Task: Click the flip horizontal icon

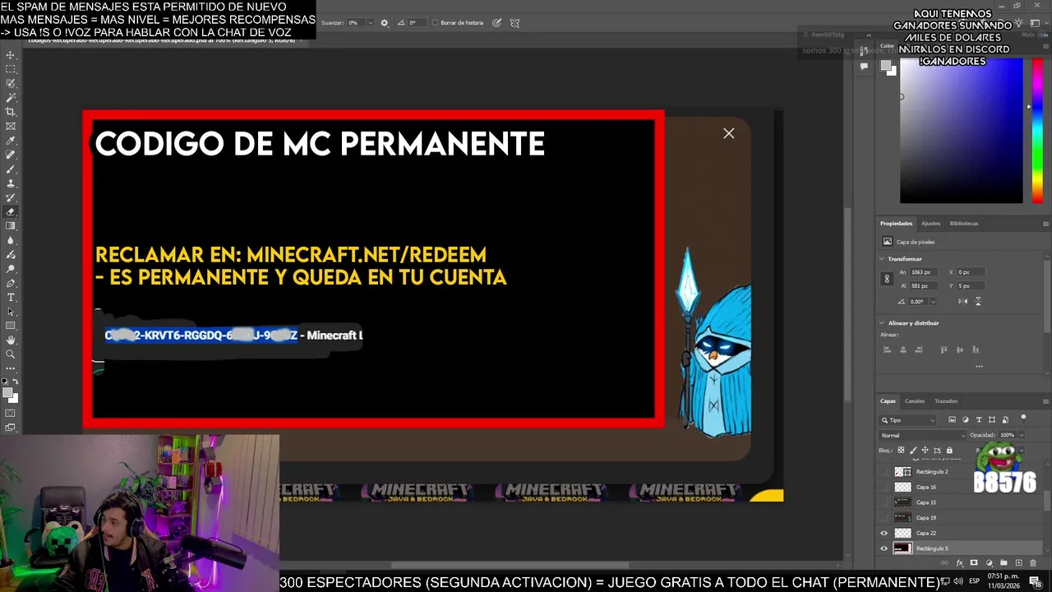Action: tap(963, 301)
